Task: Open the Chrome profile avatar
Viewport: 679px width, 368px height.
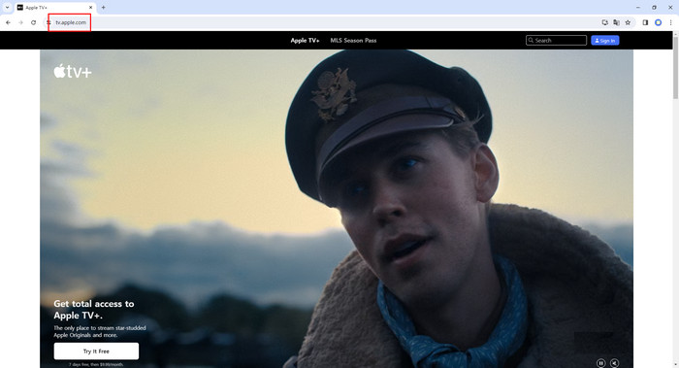Action: tap(658, 22)
